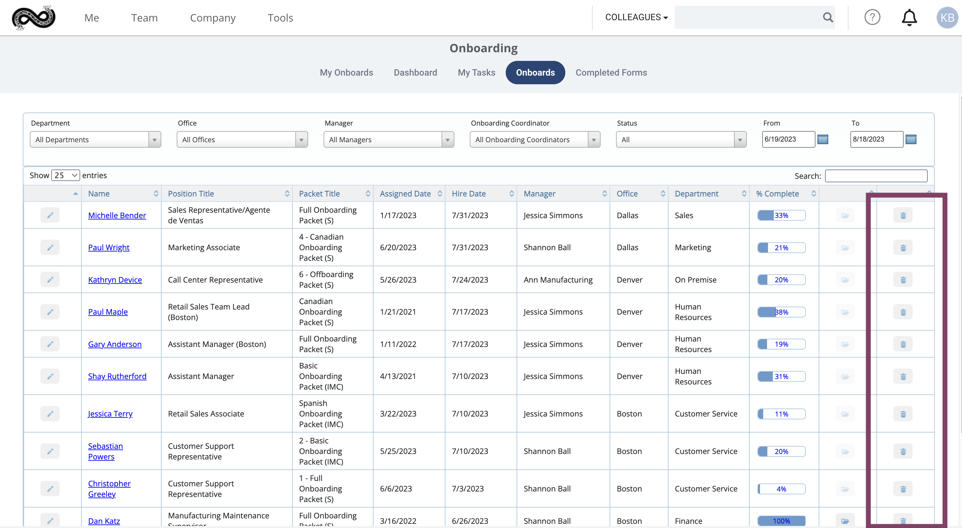Edit Michelle Bender's onboard with pencil icon
Screen dimensions: 962x528
click(50, 215)
